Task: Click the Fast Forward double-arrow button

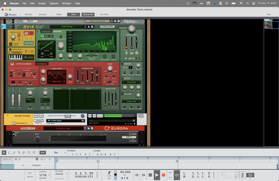Action: tap(143, 175)
